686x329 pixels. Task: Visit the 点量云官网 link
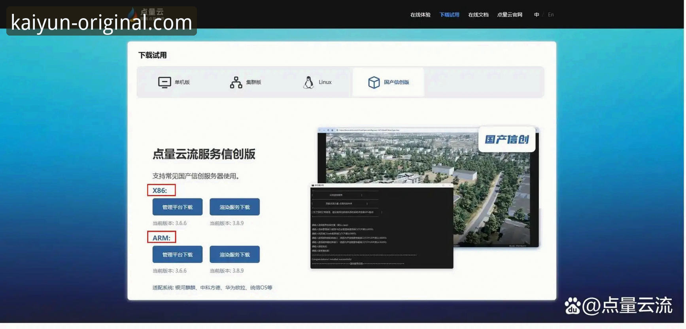(x=510, y=15)
